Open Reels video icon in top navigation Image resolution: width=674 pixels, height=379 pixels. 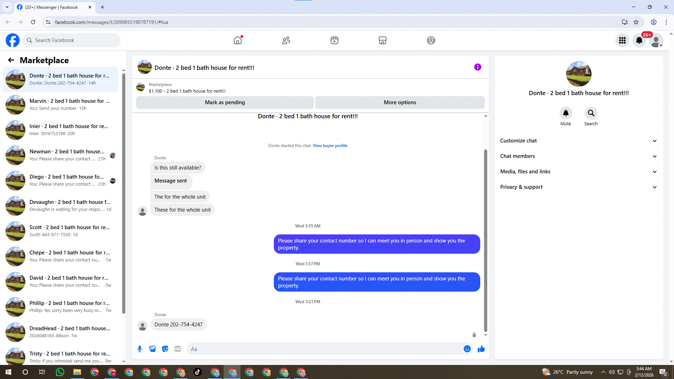tap(335, 40)
